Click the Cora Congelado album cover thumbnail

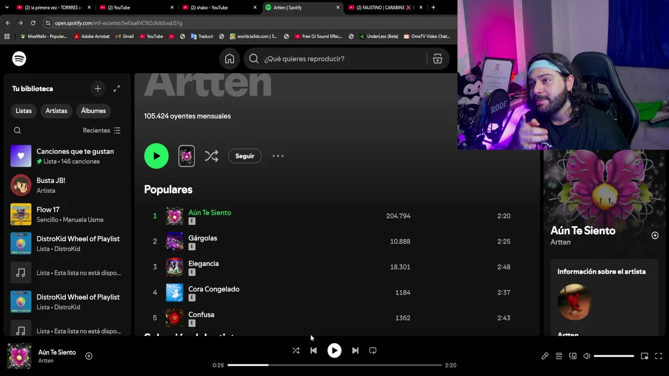(175, 292)
